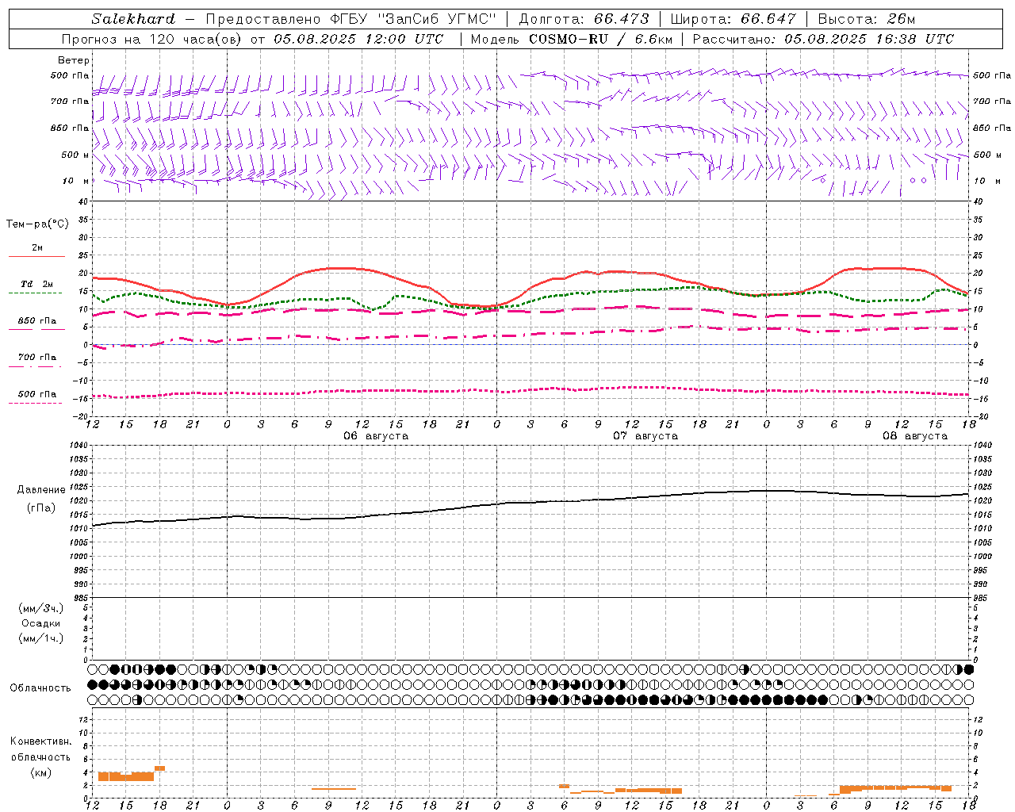Image resolution: width=1015 pixels, height=812 pixels.
Task: Click the elevation text "Высота: 26м"
Action: click(866, 18)
